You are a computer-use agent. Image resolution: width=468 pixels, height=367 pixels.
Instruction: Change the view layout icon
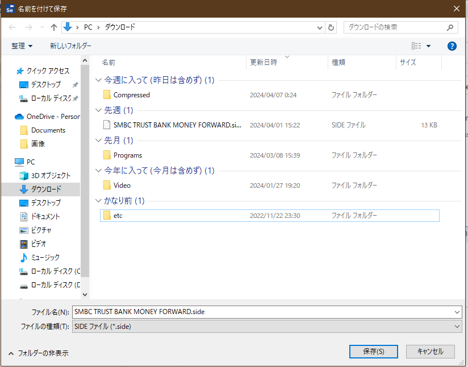(416, 46)
